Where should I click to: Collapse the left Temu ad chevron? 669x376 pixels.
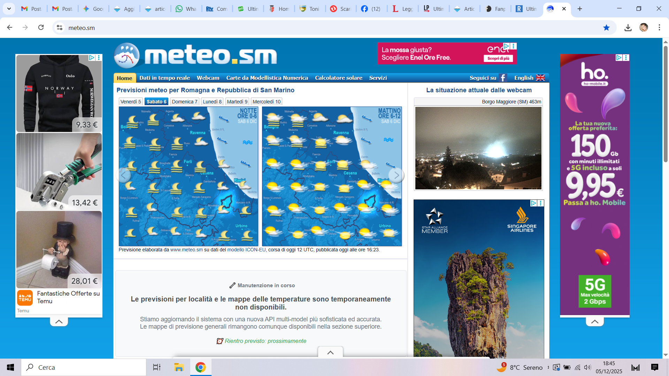pyautogui.click(x=59, y=322)
